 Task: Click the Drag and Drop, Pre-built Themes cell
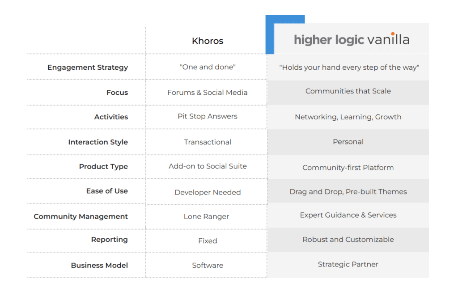point(348,192)
